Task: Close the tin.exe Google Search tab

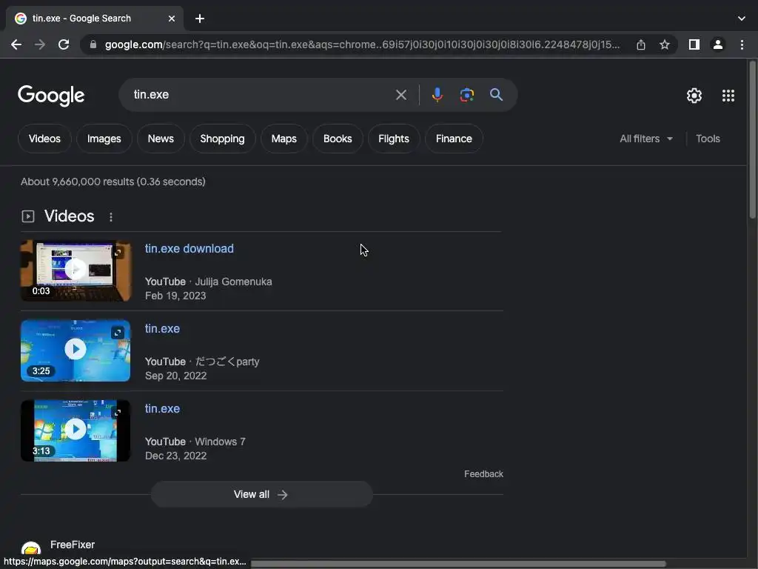Action: click(172, 19)
